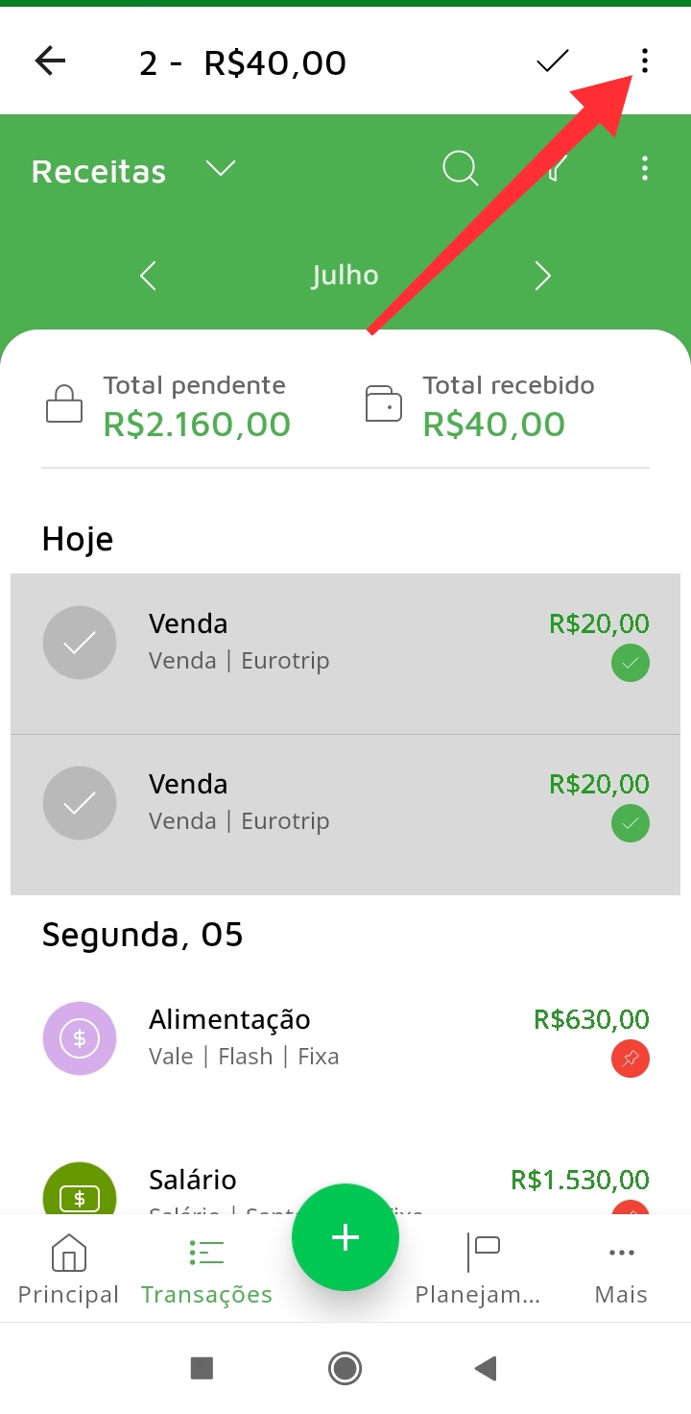Image resolution: width=691 pixels, height=1414 pixels.
Task: Tap the search magnifier icon
Action: point(460,169)
